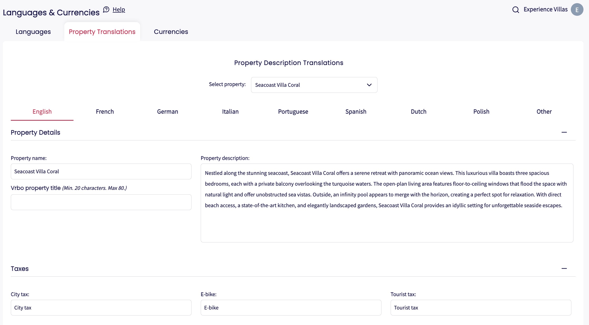Switch to the Languages tab

tap(33, 32)
